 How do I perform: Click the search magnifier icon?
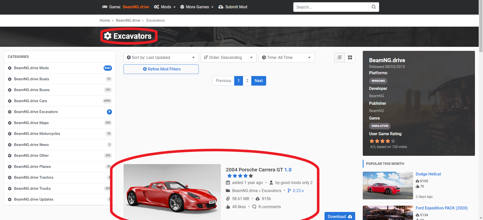point(374,7)
